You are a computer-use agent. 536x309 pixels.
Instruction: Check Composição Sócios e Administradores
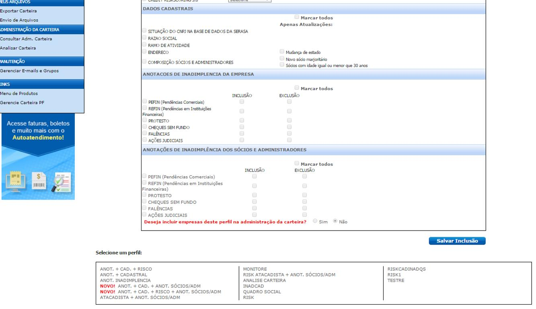145,62
